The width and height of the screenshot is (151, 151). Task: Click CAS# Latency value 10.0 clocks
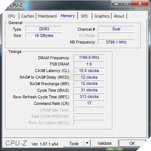(89, 71)
